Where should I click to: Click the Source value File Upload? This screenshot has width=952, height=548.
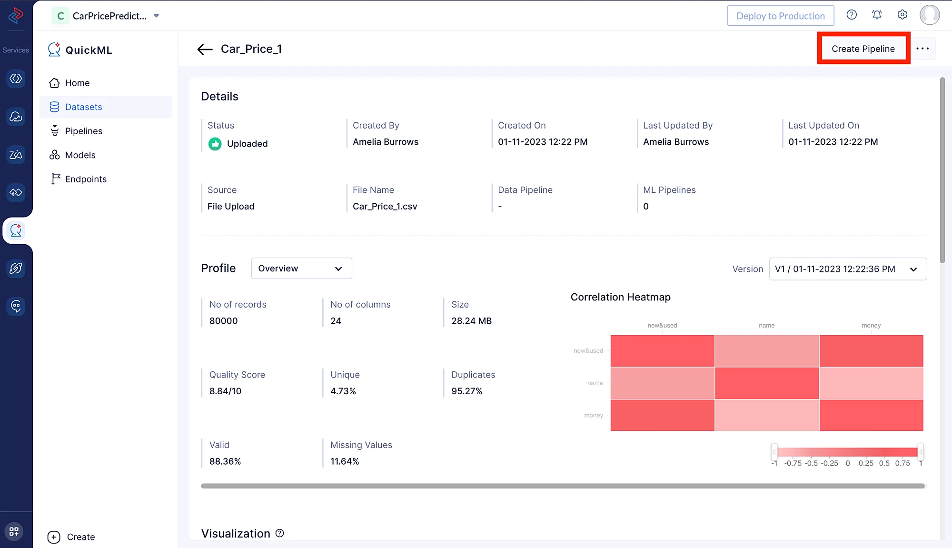click(x=231, y=206)
